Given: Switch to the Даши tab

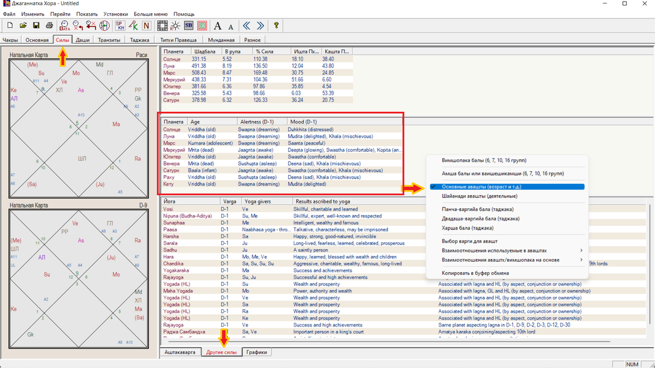Looking at the screenshot, I should [82, 40].
